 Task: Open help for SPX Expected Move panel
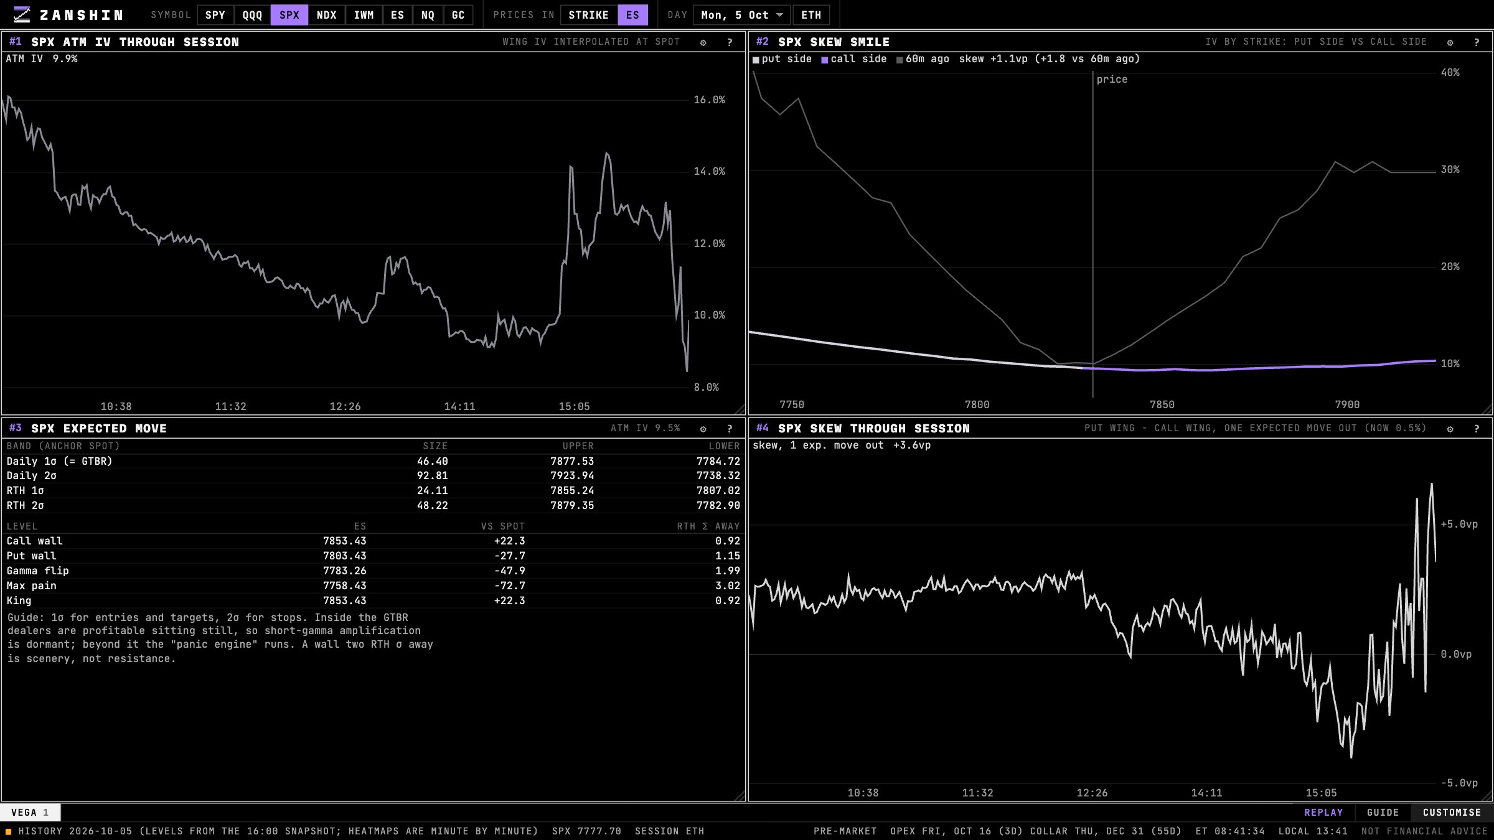[730, 429]
